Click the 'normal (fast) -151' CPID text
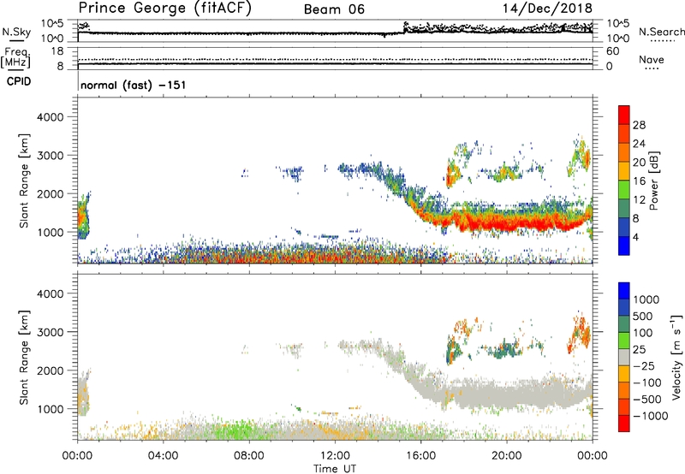The image size is (685, 474). 134,85
